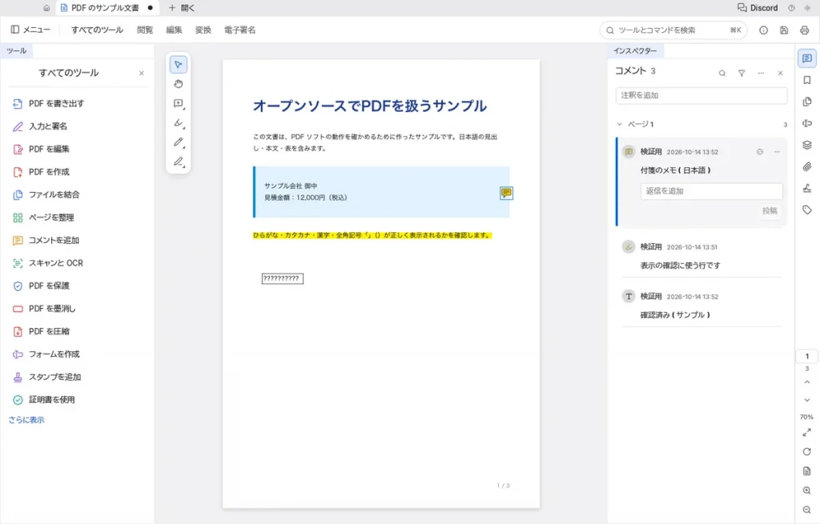Open comment panel more options menu

[x=761, y=73]
